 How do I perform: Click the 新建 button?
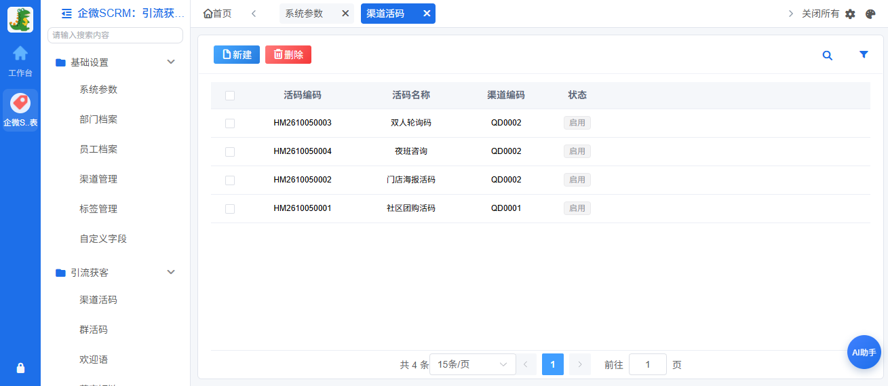click(237, 55)
